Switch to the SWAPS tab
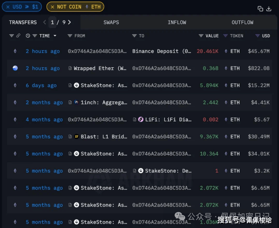This screenshot has width=279, height=228. pyautogui.click(x=111, y=23)
